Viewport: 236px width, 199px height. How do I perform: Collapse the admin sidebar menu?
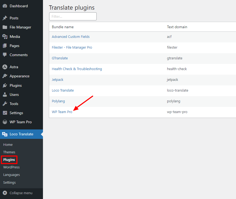(x=21, y=193)
